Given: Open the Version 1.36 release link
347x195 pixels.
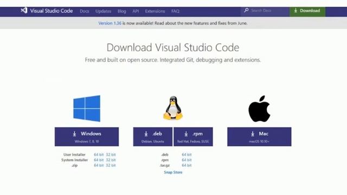Looking at the screenshot, I should click(x=110, y=23).
